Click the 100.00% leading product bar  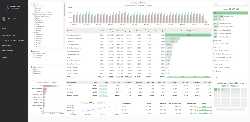(x=188, y=35)
